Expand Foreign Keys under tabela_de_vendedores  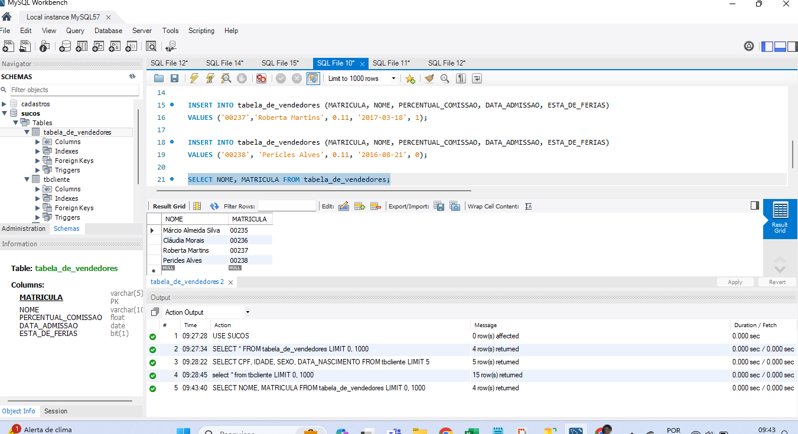[x=38, y=161]
